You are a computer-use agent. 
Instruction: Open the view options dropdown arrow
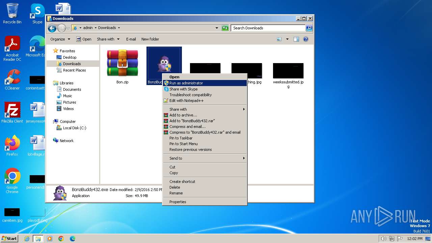(287, 39)
